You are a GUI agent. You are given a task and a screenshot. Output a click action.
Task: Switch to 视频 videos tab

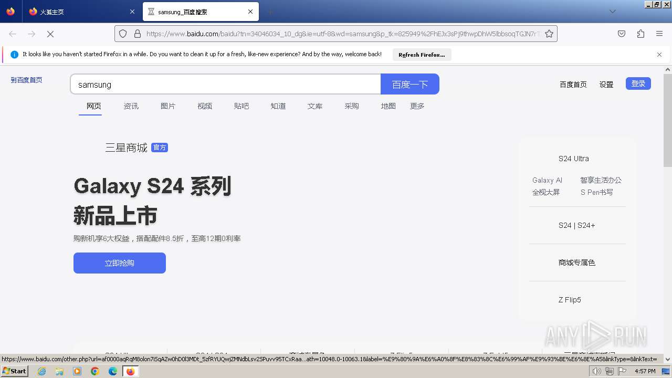[x=205, y=106]
